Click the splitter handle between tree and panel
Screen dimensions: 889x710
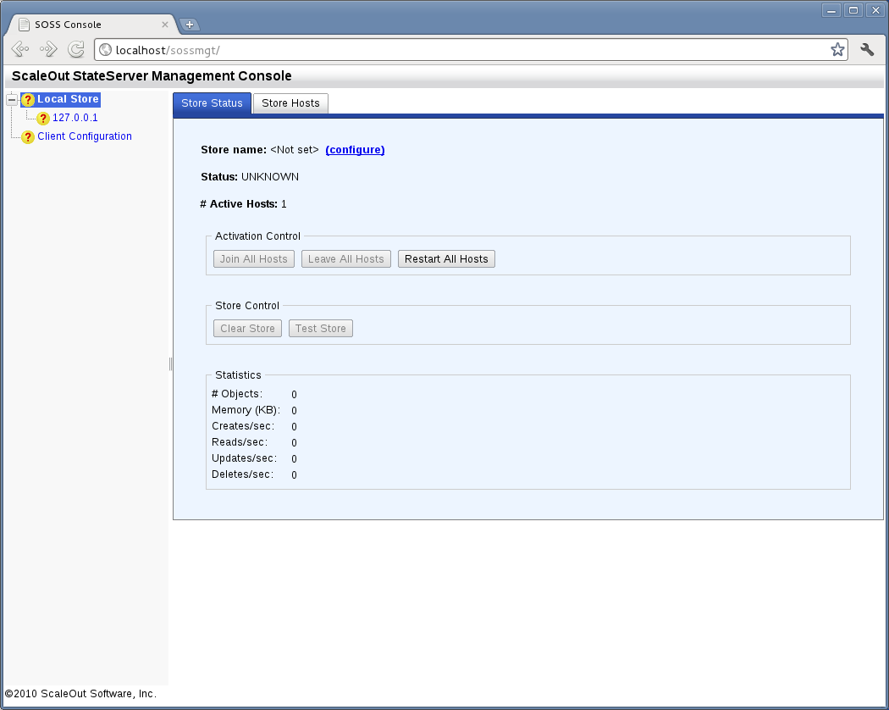pyautogui.click(x=170, y=363)
